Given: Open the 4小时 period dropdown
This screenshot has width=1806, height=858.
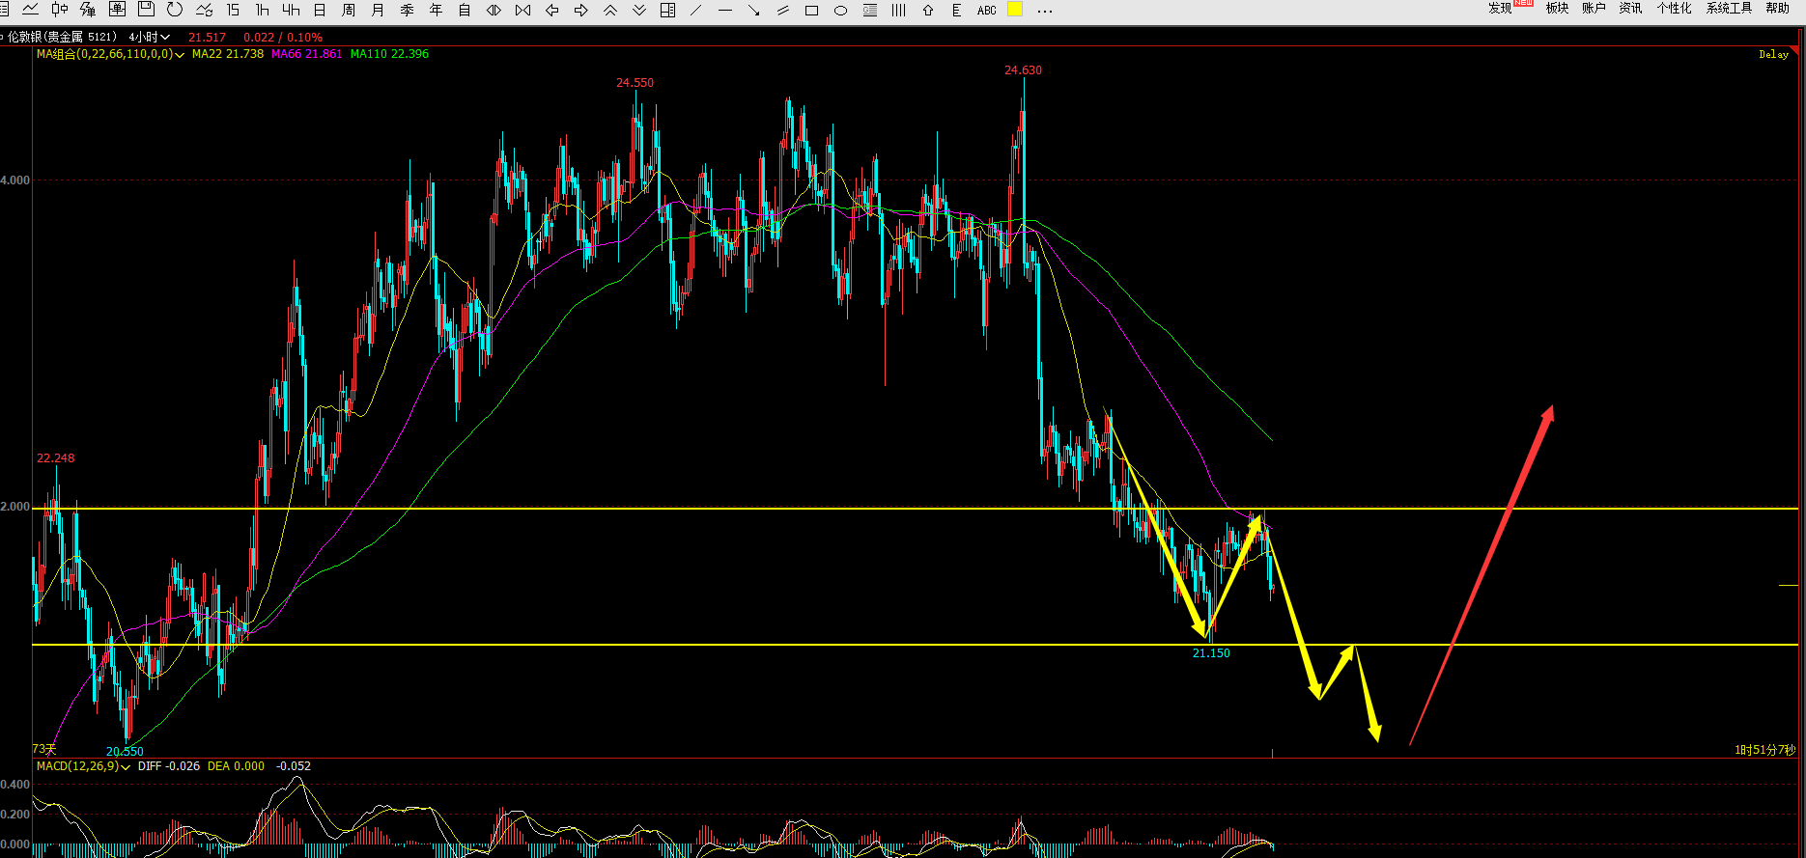Looking at the screenshot, I should tap(149, 37).
